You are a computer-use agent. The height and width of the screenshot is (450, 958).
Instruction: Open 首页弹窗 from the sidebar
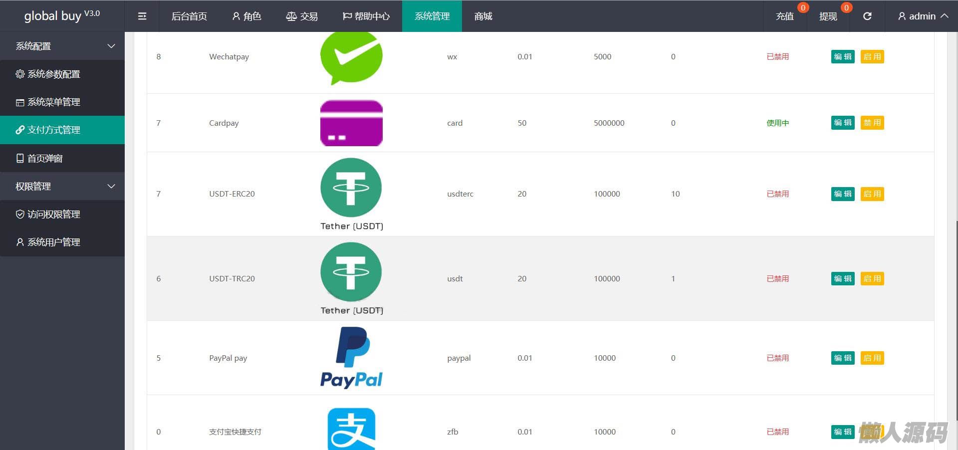[x=62, y=159]
